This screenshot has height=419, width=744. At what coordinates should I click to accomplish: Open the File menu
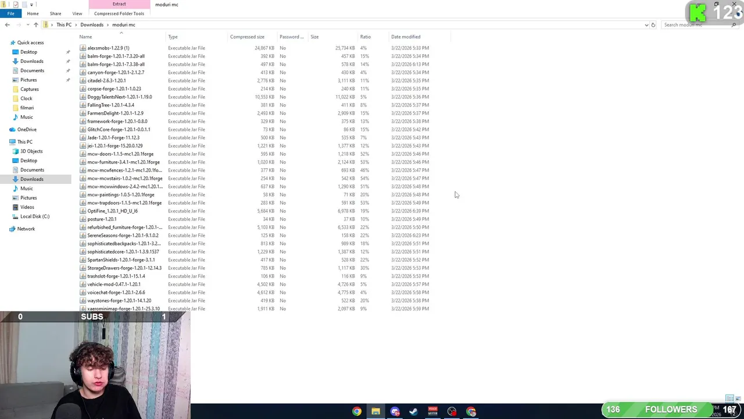pos(10,13)
